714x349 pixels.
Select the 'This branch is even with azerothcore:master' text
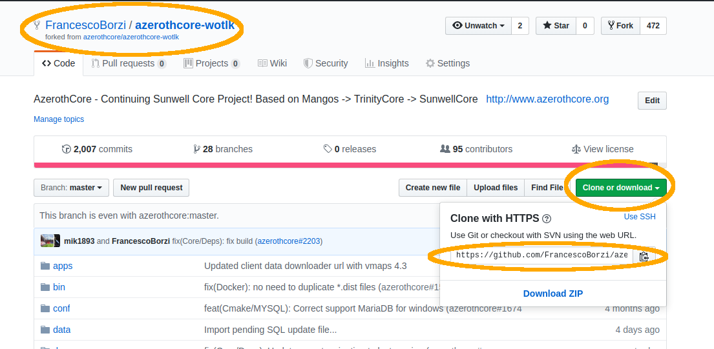tap(129, 216)
